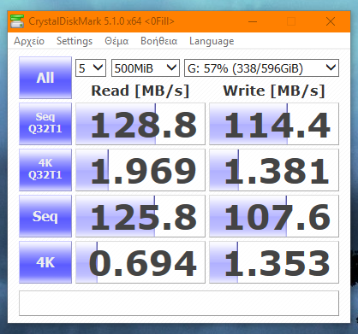Viewport: 358px width, 334px height.
Task: Click the Write [MB/s] column header
Action: pyautogui.click(x=274, y=91)
